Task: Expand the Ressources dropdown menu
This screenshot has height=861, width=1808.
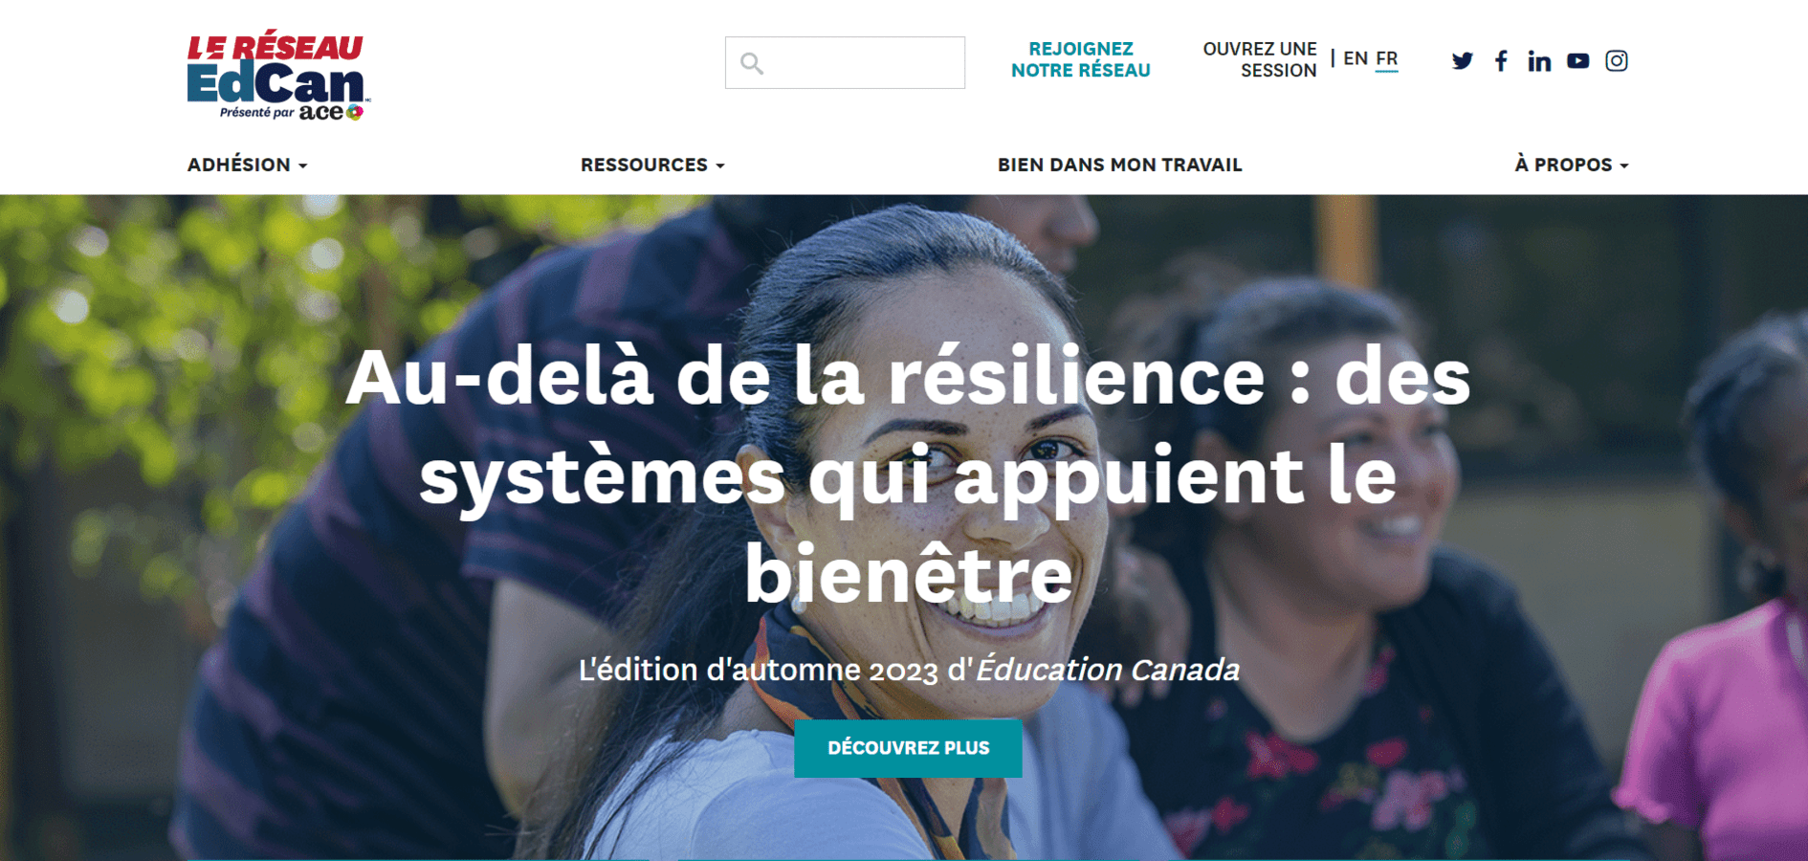Action: pos(652,165)
